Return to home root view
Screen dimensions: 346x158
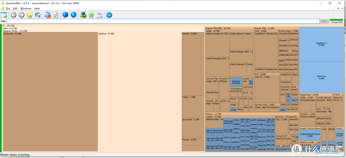[38, 15]
